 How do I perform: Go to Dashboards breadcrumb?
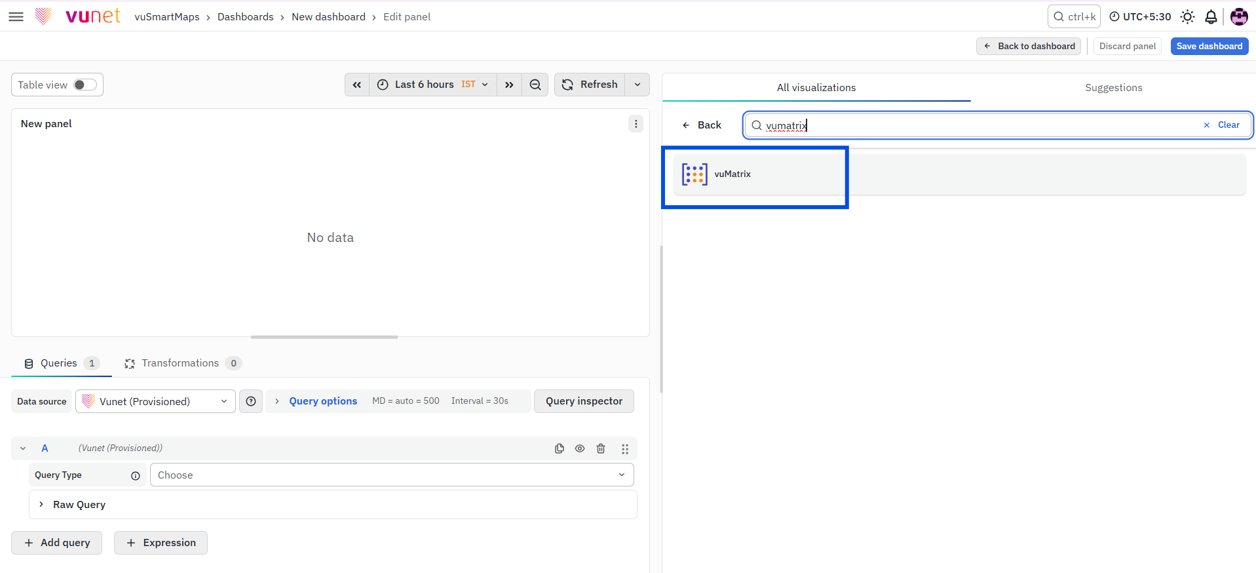[x=246, y=17]
